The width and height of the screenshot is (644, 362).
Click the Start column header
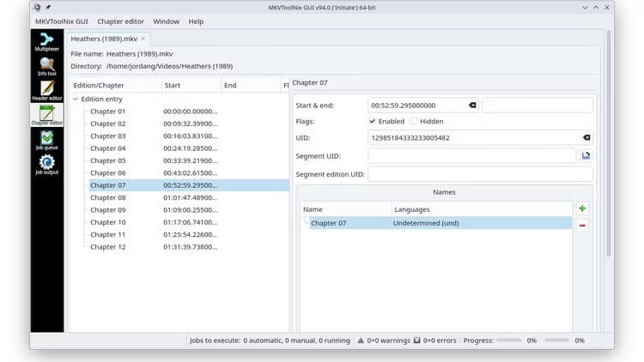click(x=191, y=85)
